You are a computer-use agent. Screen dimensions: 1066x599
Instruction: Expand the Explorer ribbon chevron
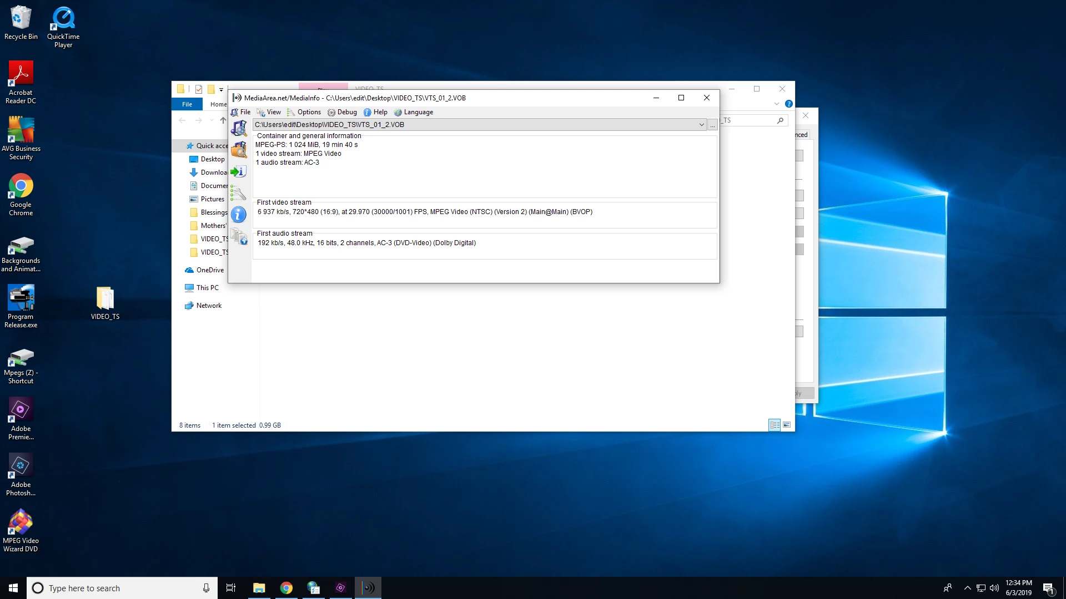[x=776, y=104]
